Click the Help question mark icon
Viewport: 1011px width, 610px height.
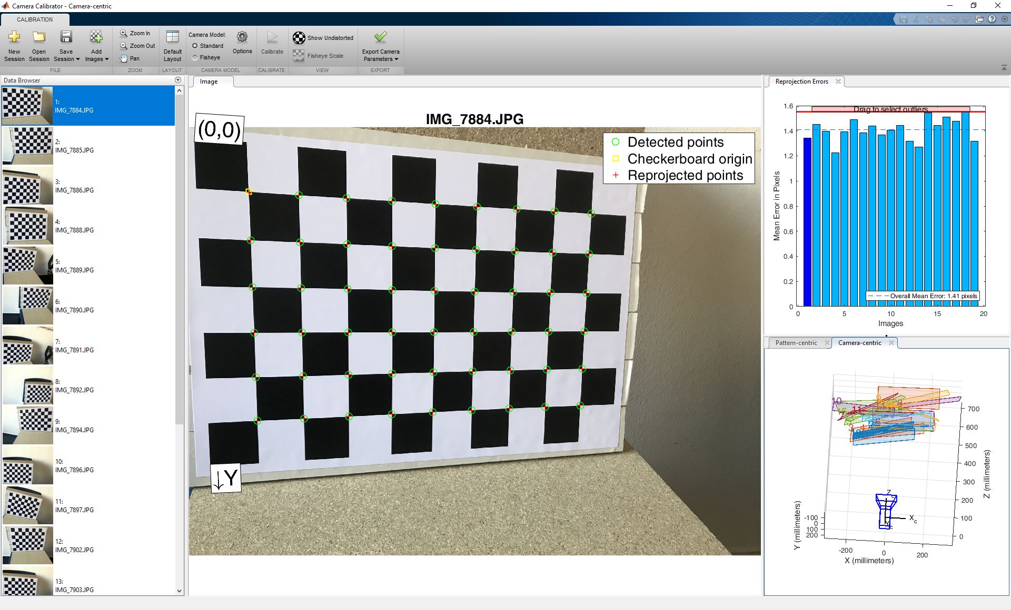coord(992,19)
